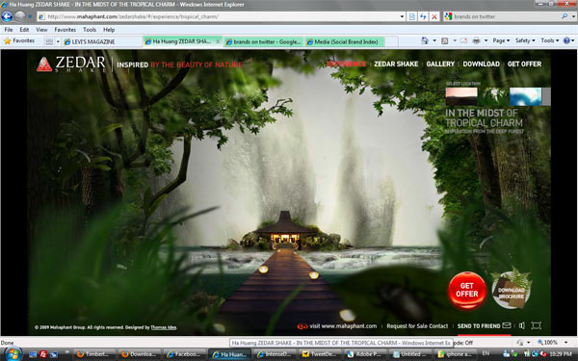
Task: Open the Favorites menu in menu bar
Action: click(65, 30)
